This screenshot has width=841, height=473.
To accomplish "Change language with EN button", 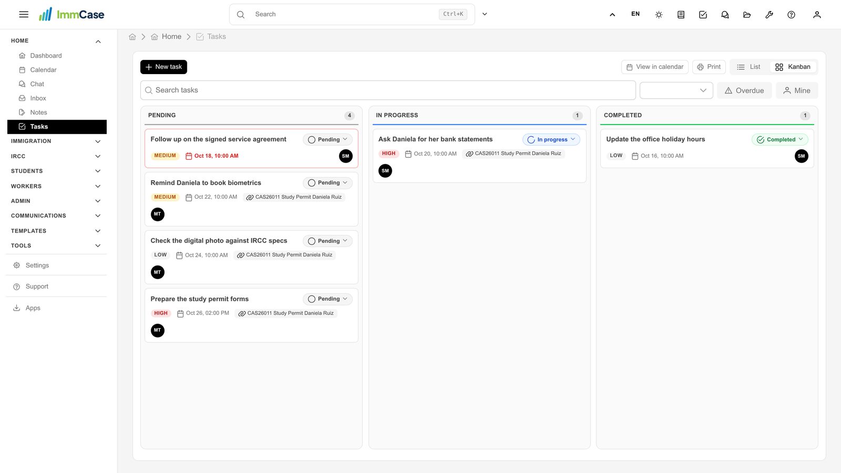I will (635, 14).
